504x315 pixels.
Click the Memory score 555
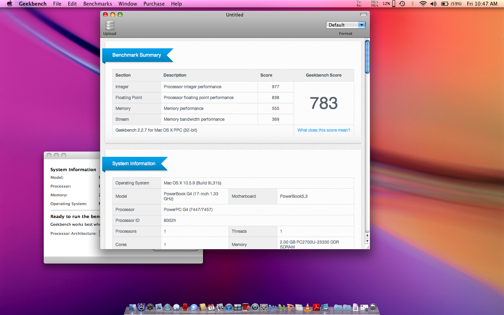pos(275,108)
